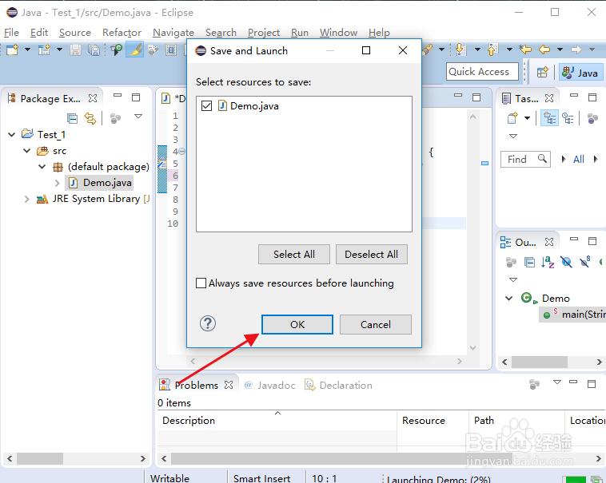This screenshot has height=483, width=606.
Task: Click the Last Edit Location icon
Action: pos(525,49)
